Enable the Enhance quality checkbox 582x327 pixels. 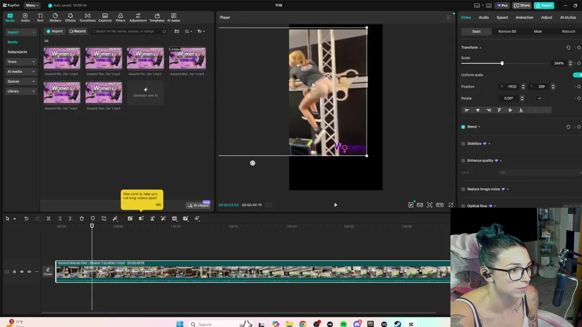(x=463, y=160)
